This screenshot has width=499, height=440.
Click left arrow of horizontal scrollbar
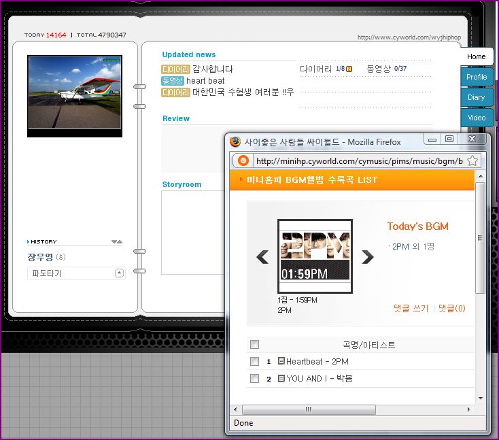235,409
